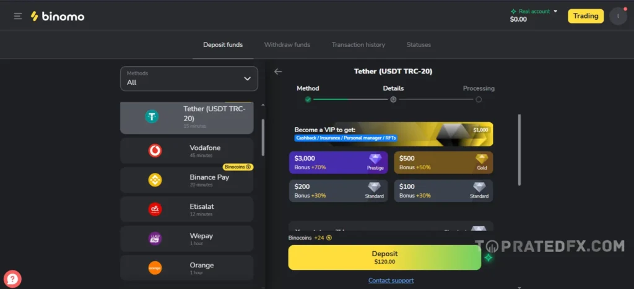Click the Binocoins coin icon near +24
The image size is (634, 289).
tap(329, 238)
